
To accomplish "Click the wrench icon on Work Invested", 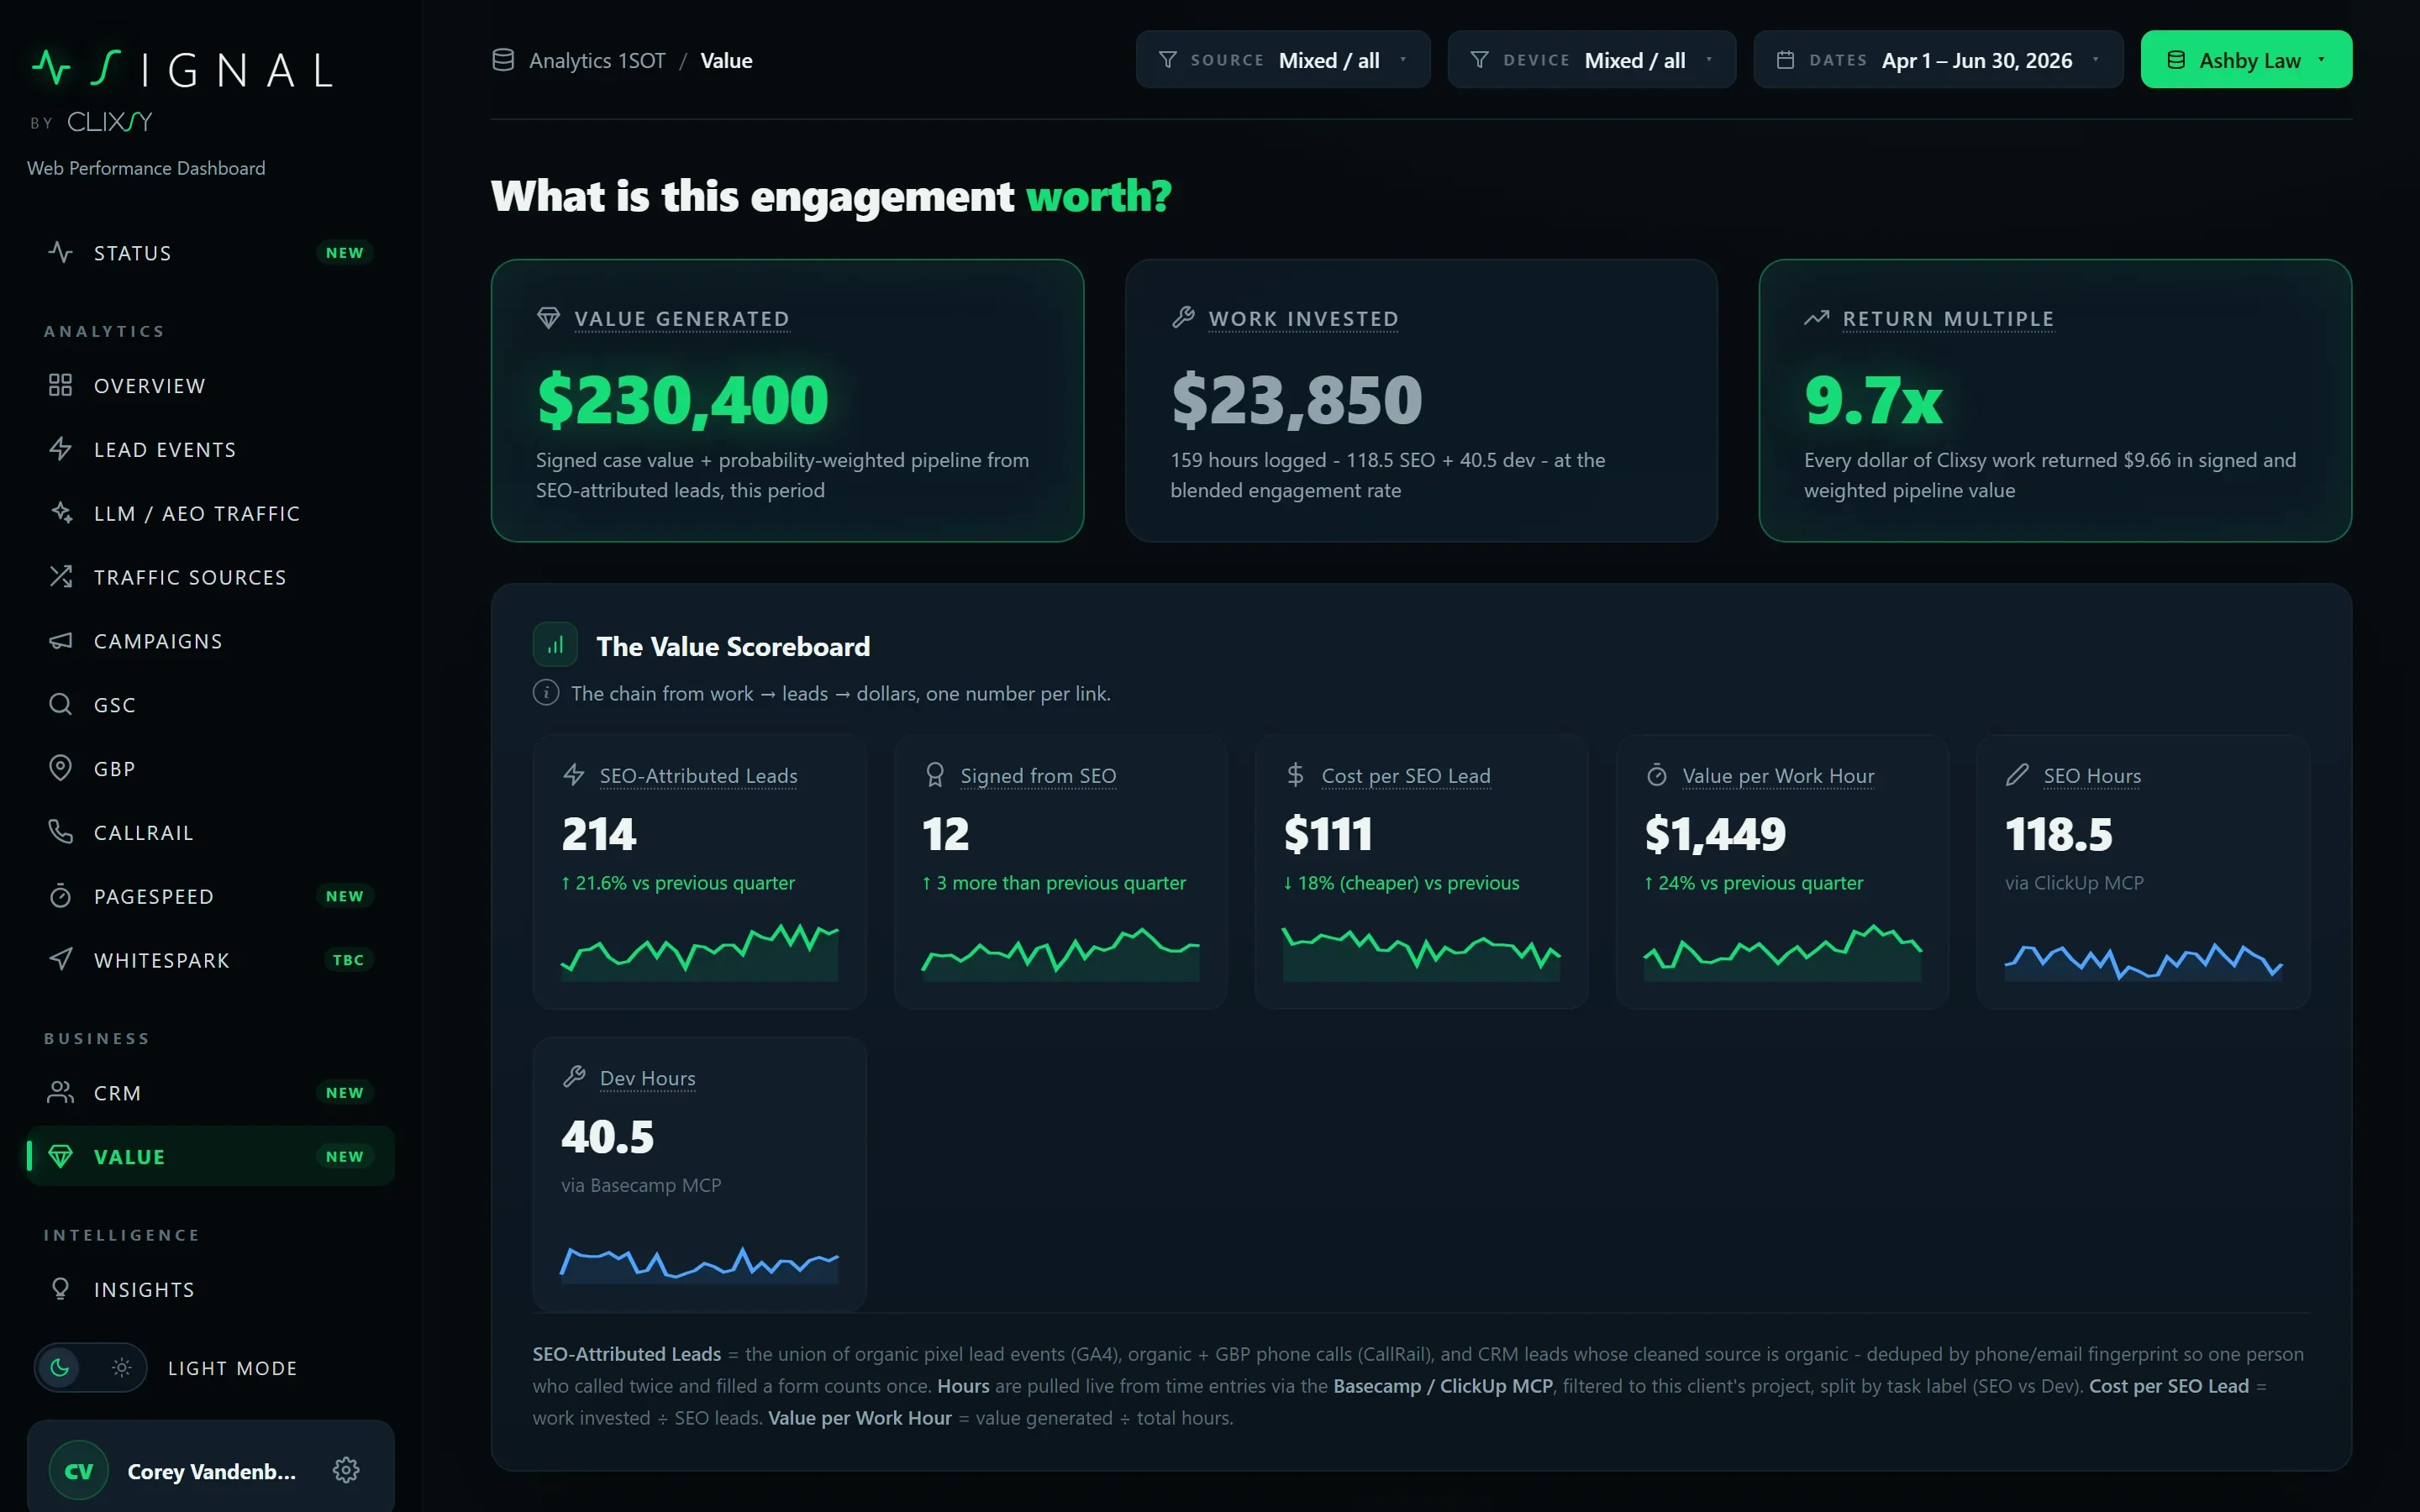I will pyautogui.click(x=1184, y=318).
